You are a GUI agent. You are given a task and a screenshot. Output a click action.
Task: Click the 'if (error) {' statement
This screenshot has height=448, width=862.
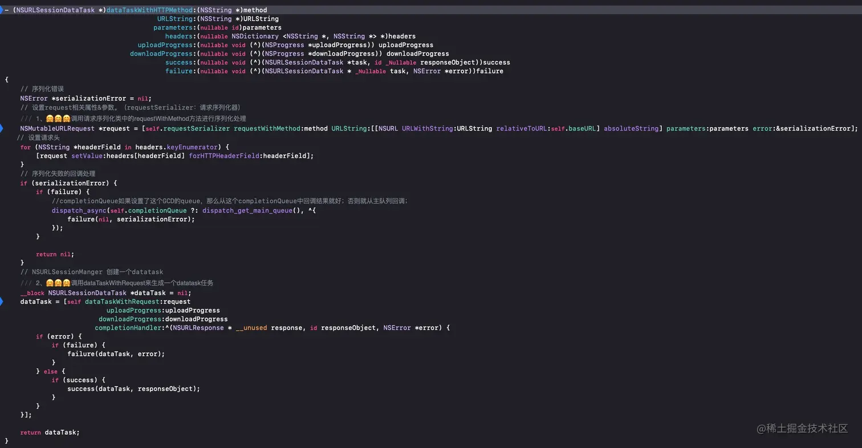[x=59, y=336]
